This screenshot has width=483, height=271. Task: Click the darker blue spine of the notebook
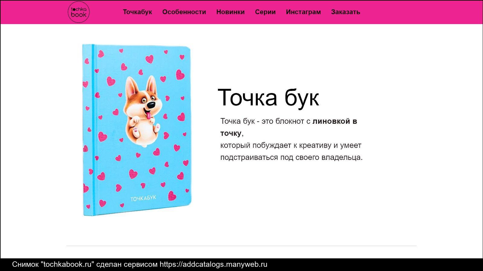(93, 130)
